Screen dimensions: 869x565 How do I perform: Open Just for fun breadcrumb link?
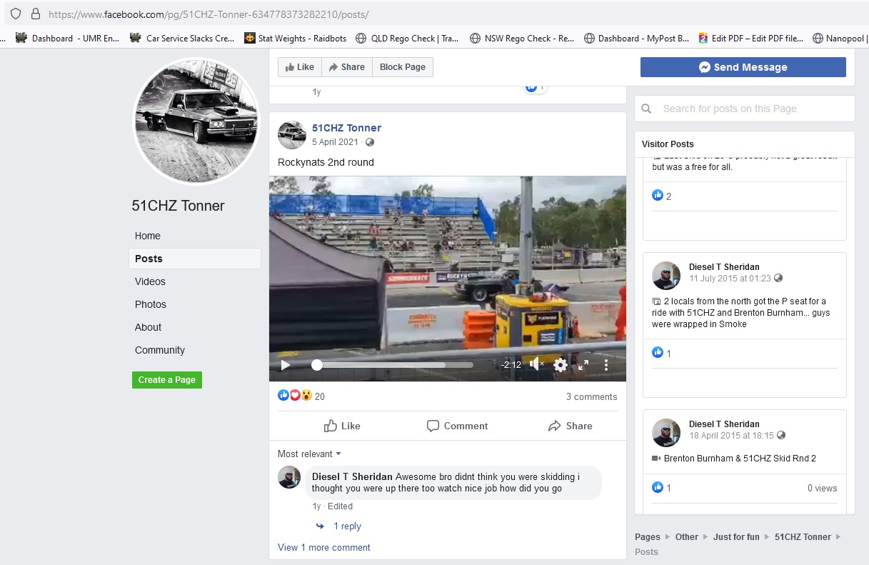pyautogui.click(x=736, y=536)
